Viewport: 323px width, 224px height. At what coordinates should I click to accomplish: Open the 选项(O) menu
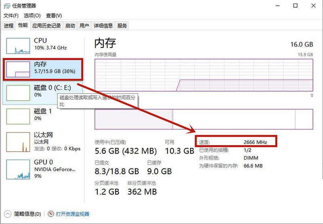coord(32,16)
